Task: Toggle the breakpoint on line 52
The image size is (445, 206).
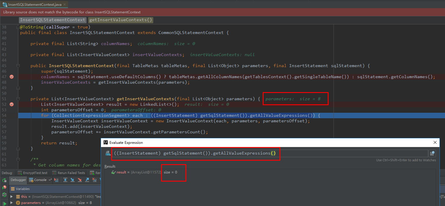Action: [x=12, y=104]
